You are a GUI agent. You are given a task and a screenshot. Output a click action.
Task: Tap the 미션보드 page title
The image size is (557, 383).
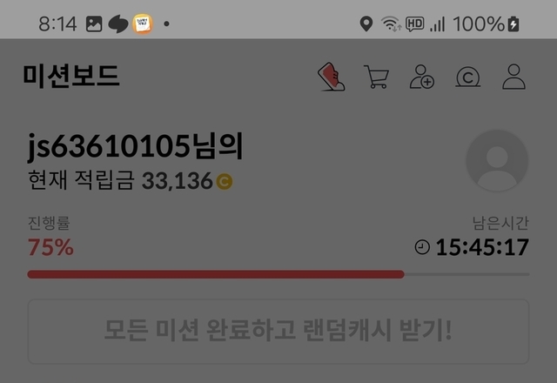(71, 76)
